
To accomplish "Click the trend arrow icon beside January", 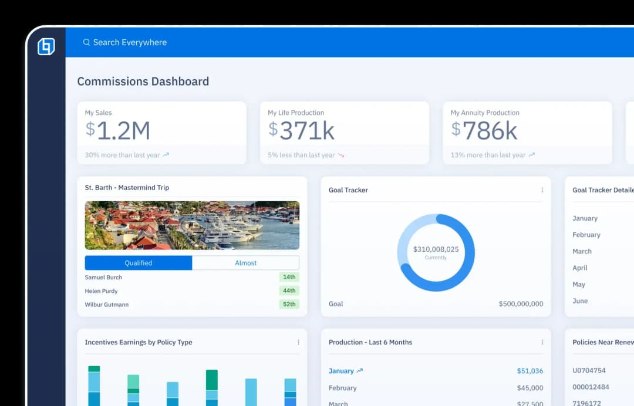I will tap(359, 370).
